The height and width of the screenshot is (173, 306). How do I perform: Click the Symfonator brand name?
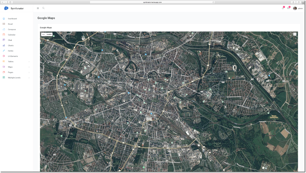coord(17,8)
